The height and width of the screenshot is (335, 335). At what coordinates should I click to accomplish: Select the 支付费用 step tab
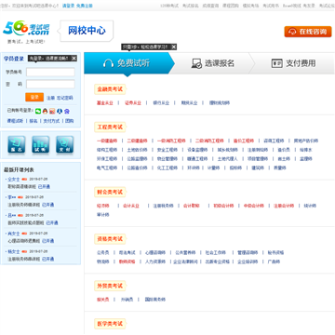tap(293, 63)
